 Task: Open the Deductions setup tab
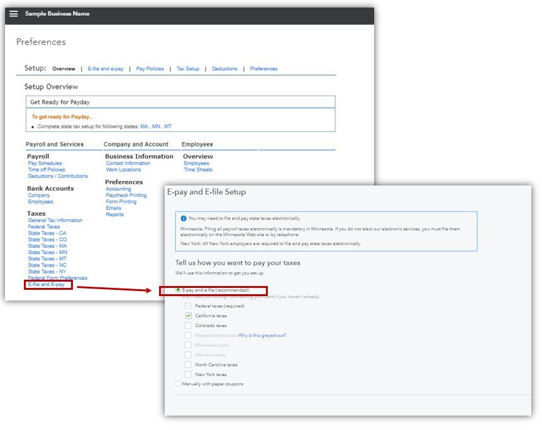coord(224,69)
